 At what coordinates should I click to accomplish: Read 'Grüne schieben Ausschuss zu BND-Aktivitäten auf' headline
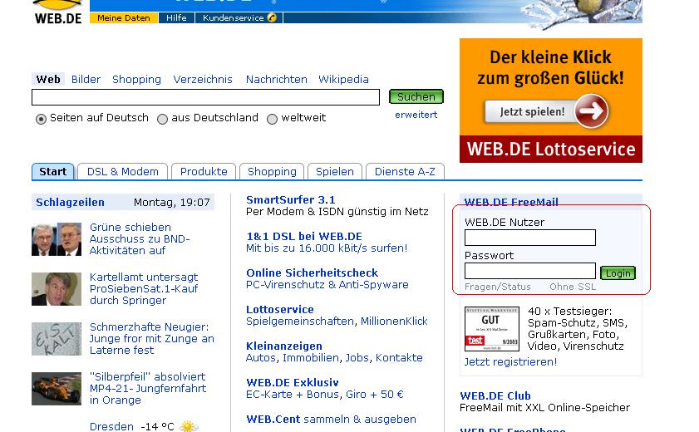point(140,239)
